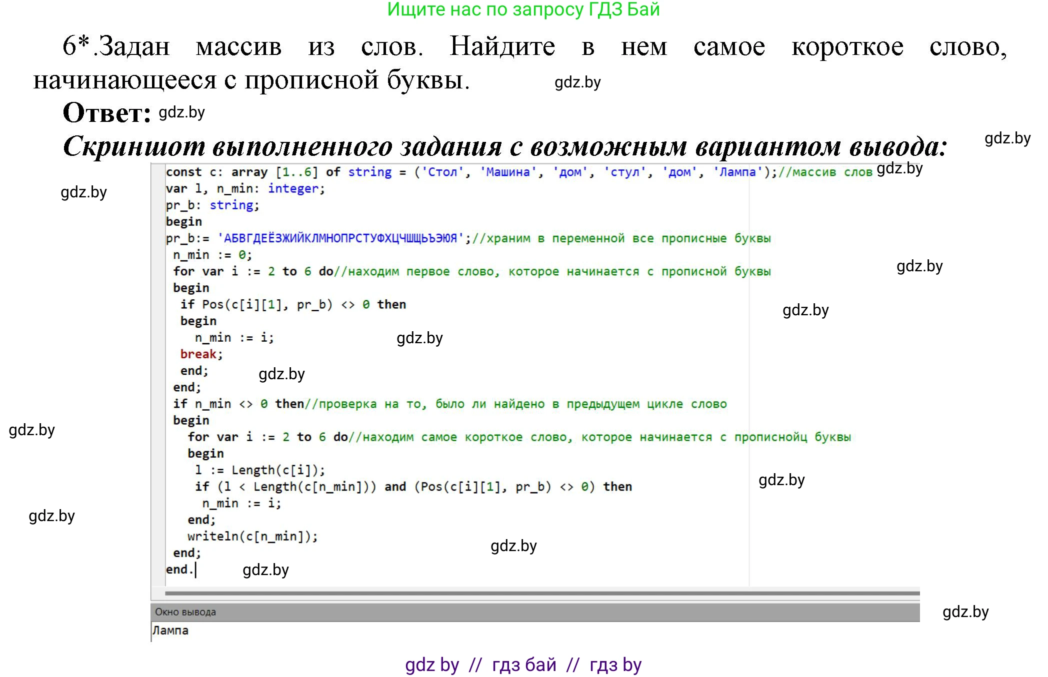Screen dimensions: 1048x677
Task: Click the first 'for var i := 2 to 6 do' line
Action: (472, 271)
